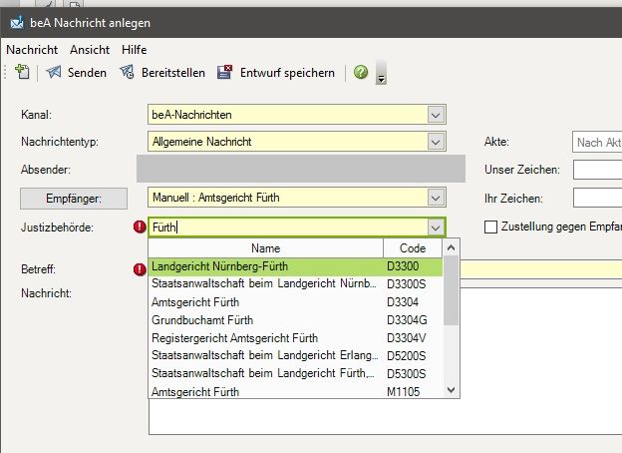This screenshot has height=453, width=622.
Task: Select Staatsanwaltschaft beim Landgericht Erlang… entry
Action: 295,355
